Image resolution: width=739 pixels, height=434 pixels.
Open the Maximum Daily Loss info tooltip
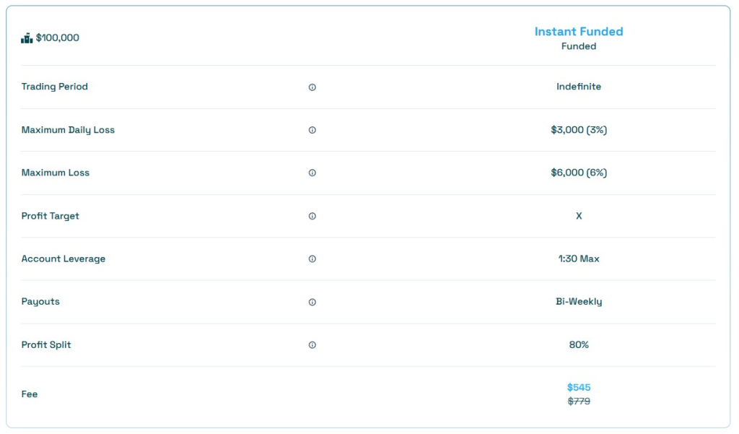[312, 130]
